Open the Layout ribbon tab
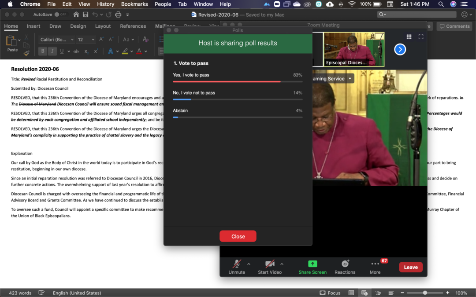476x297 pixels. pos(103,26)
